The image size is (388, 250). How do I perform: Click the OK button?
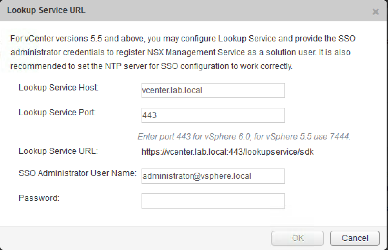tap(298, 238)
